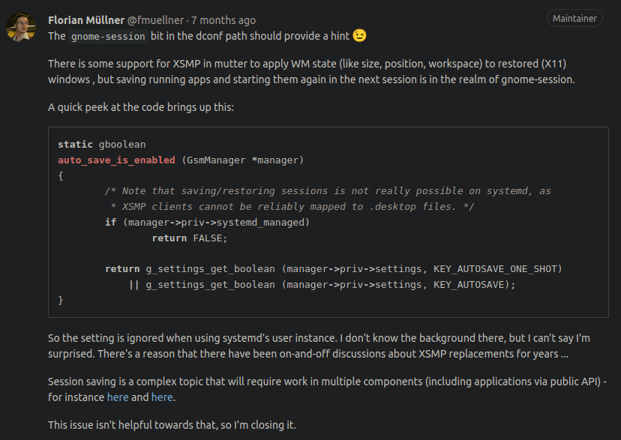The image size is (621, 440).
Task: Click the auto_save_is_enabled function name
Action: [x=116, y=160]
